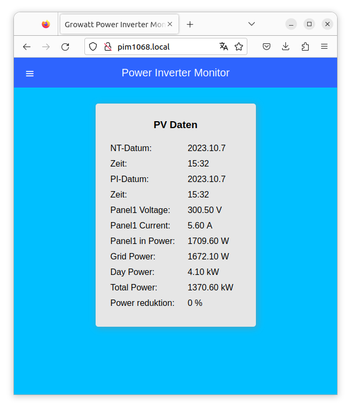Viewport: 351px width, 410px height.
Task: Open the downloads panel icon
Action: pos(286,46)
